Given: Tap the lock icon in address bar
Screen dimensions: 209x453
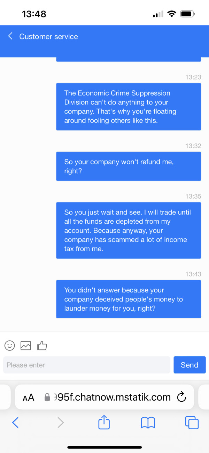Looking at the screenshot, I should click(x=48, y=397).
